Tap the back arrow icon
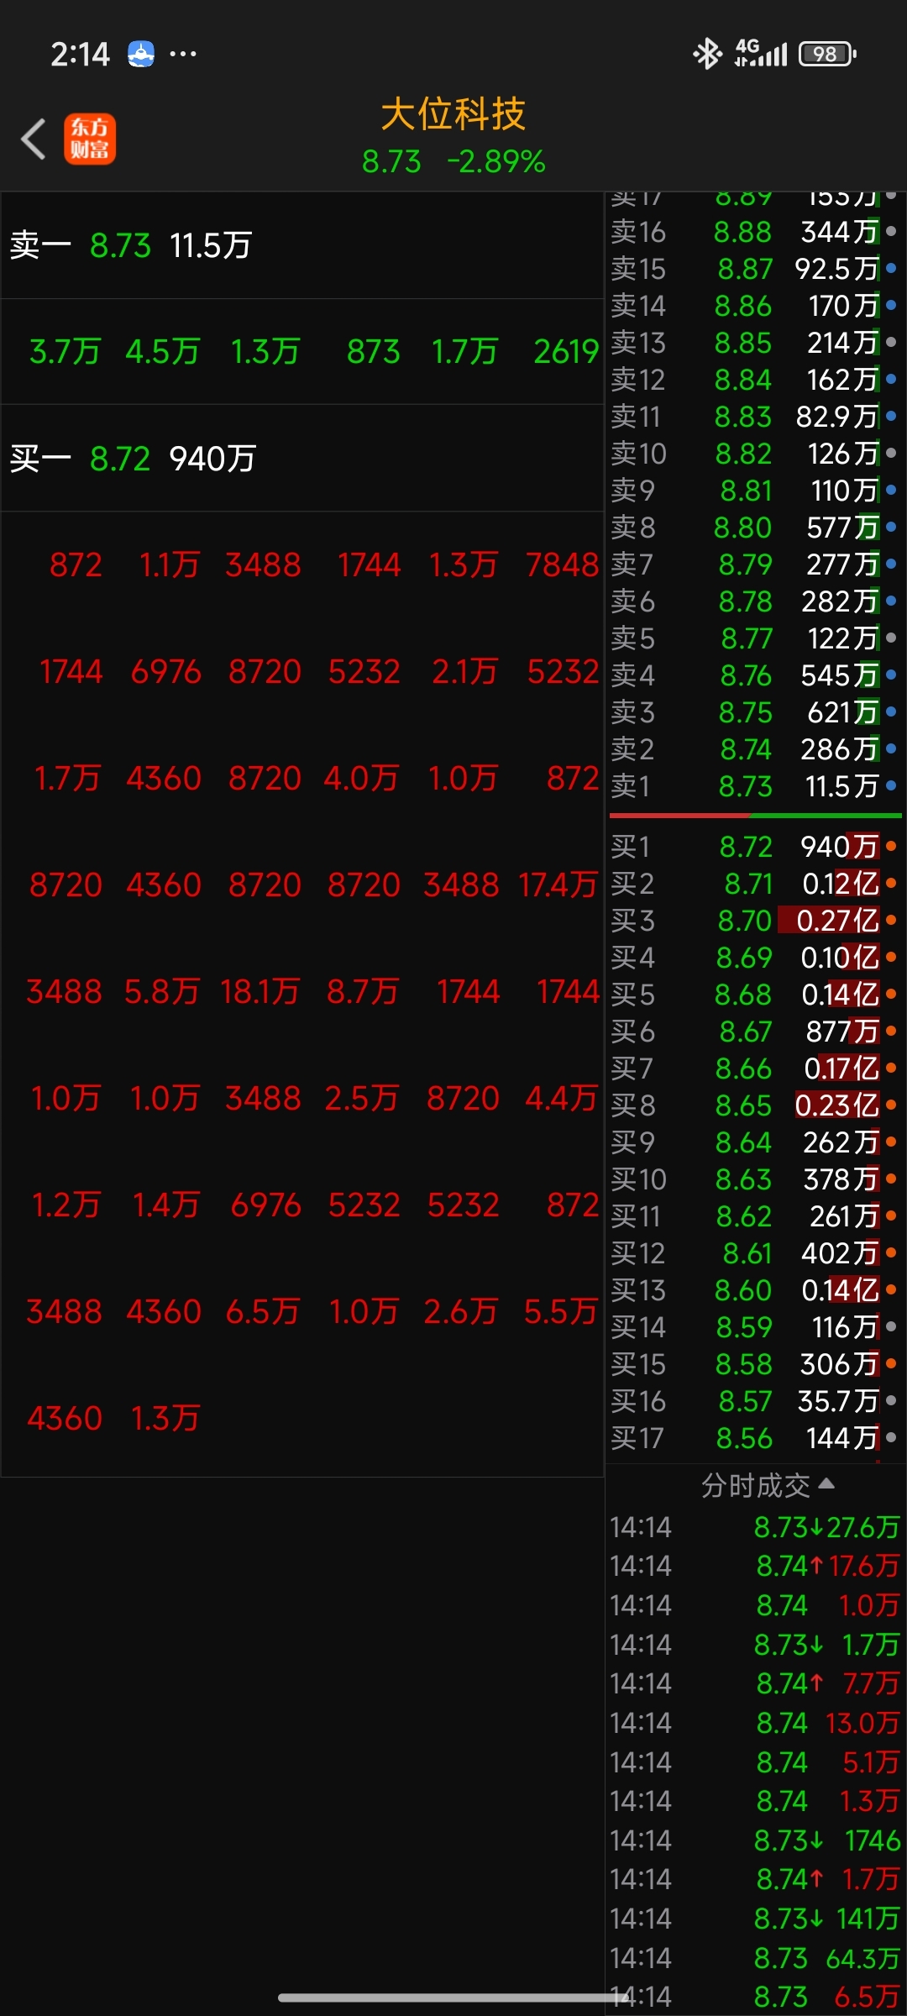Viewport: 907px width, 2016px height. [x=34, y=139]
